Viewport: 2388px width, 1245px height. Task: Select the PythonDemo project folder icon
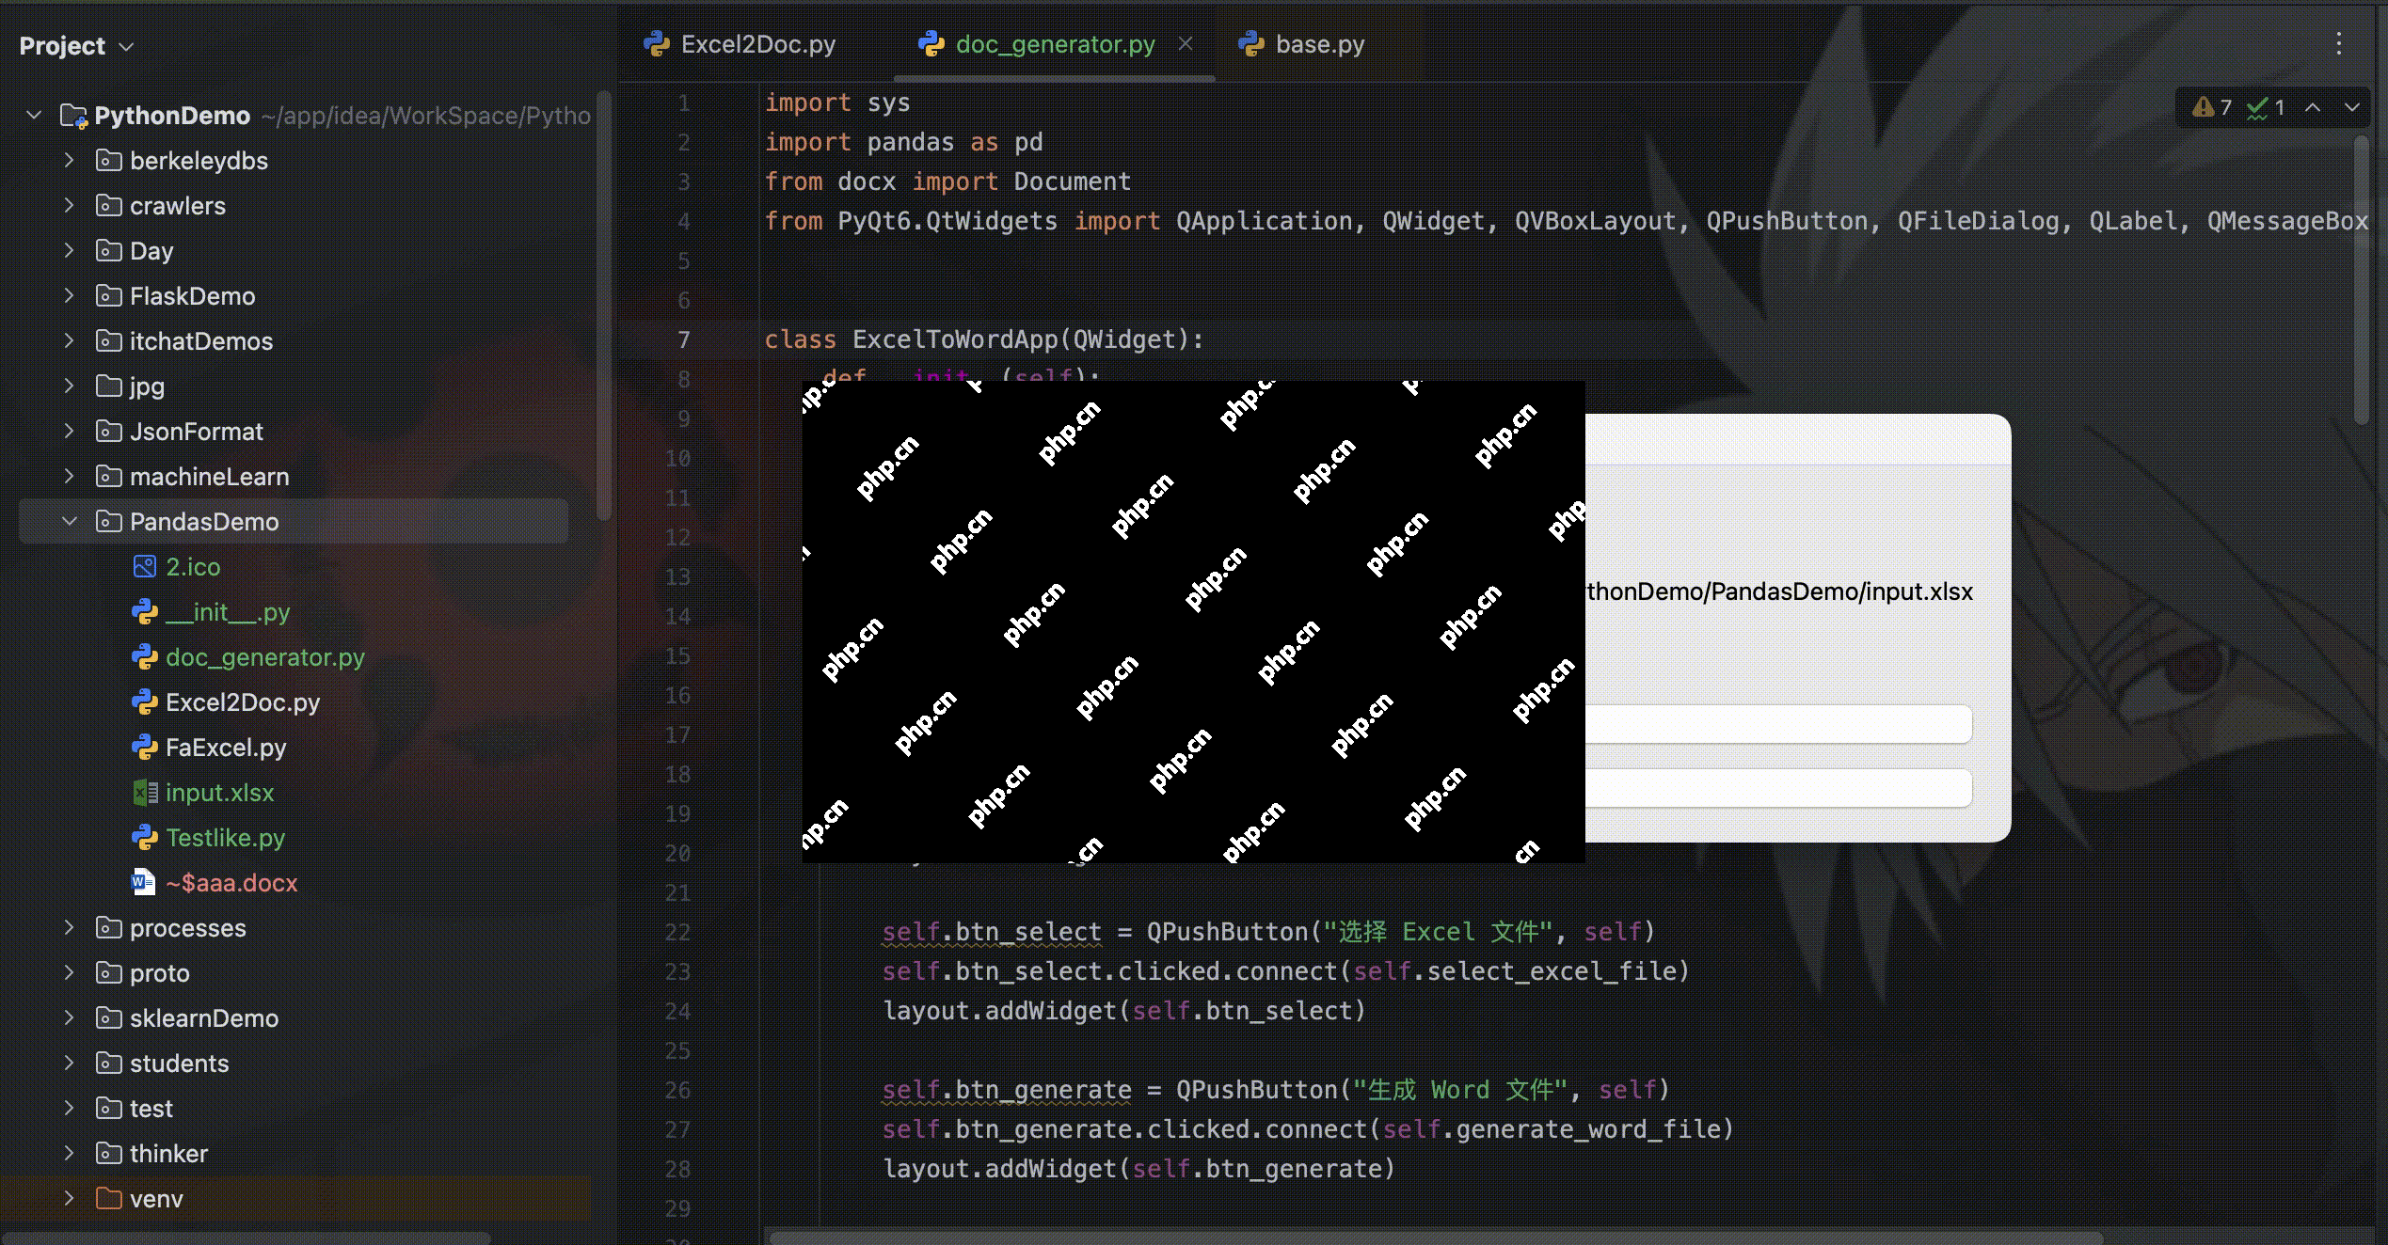73,116
